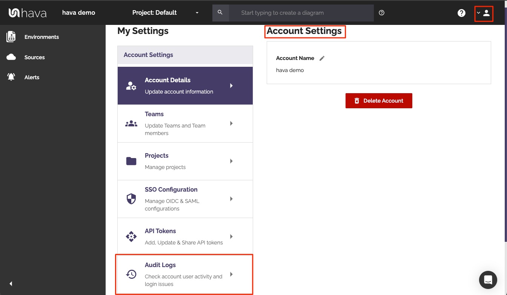Screen dimensions: 507x295
Task: Click the Hava logo in header
Action: (x=28, y=13)
